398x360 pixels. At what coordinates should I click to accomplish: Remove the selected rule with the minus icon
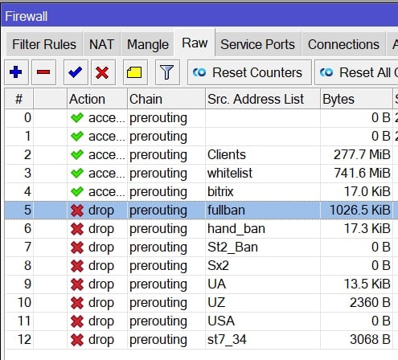pyautogui.click(x=43, y=72)
